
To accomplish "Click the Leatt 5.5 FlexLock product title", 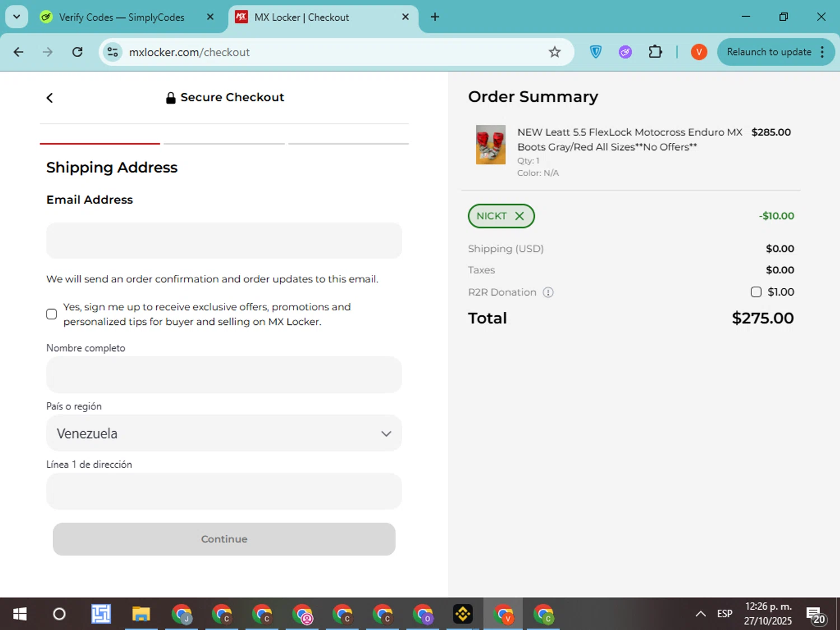I will (x=629, y=139).
